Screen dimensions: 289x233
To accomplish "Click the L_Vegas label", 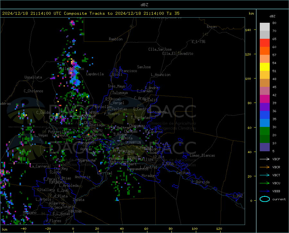I will tap(41, 135).
